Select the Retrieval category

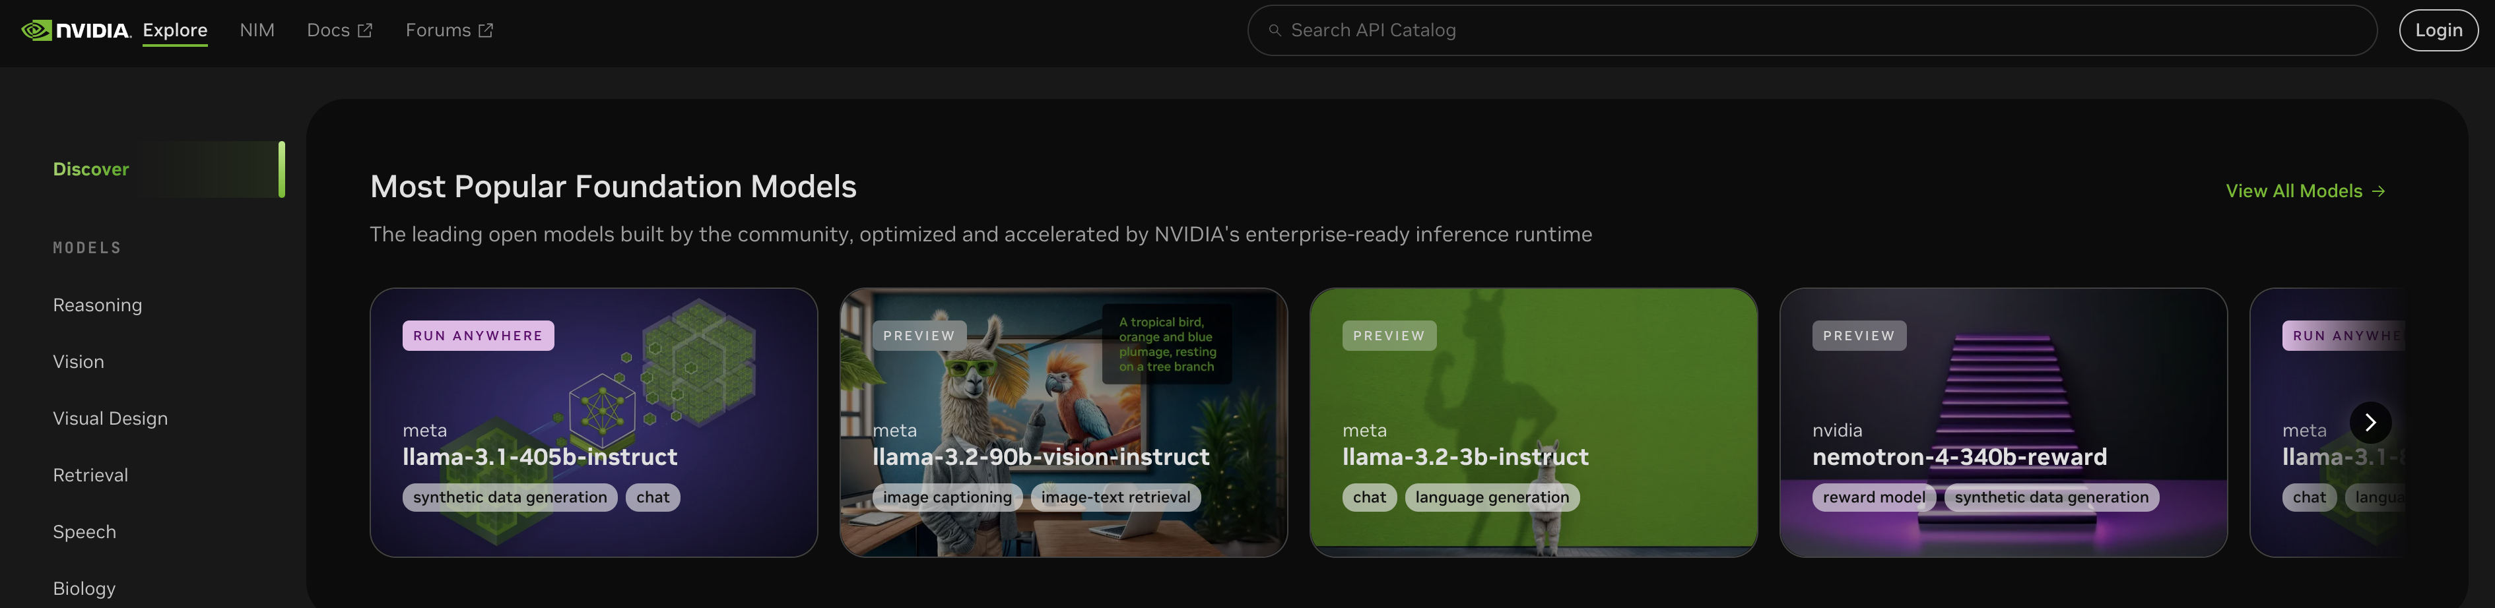pyautogui.click(x=90, y=475)
